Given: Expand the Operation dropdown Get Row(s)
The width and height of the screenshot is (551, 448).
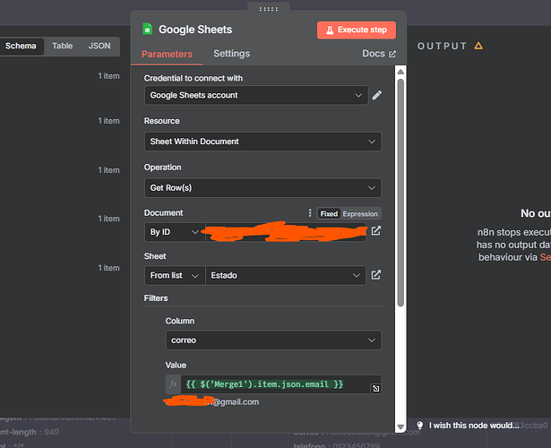Looking at the screenshot, I should coord(263,188).
